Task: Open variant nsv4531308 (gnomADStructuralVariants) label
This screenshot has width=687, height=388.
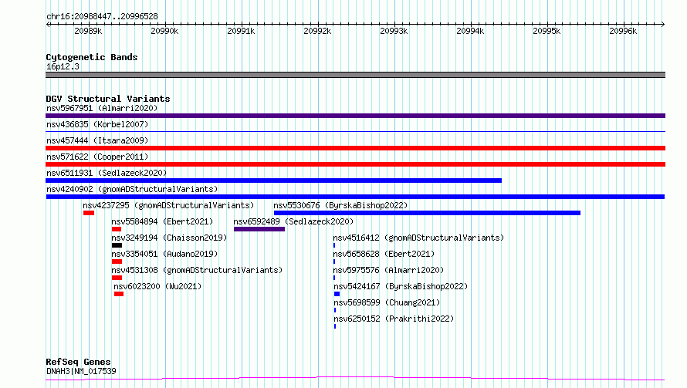Action: 197,270
